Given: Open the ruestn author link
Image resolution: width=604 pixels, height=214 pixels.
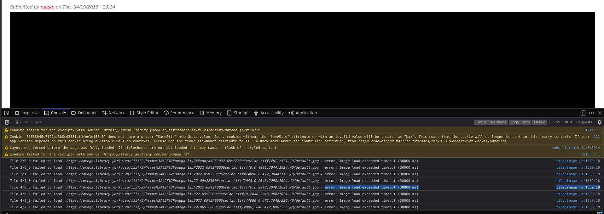Looking at the screenshot, I should coord(47,7).
